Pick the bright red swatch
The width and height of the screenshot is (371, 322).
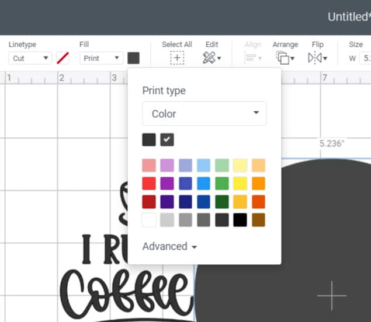[x=149, y=183]
